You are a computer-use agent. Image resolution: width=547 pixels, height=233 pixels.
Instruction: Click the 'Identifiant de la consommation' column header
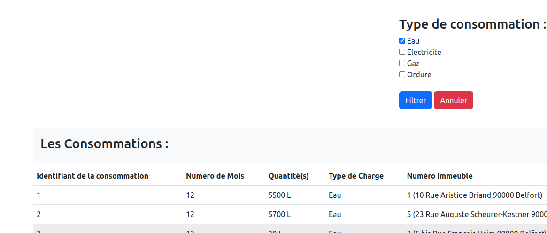[92, 176]
